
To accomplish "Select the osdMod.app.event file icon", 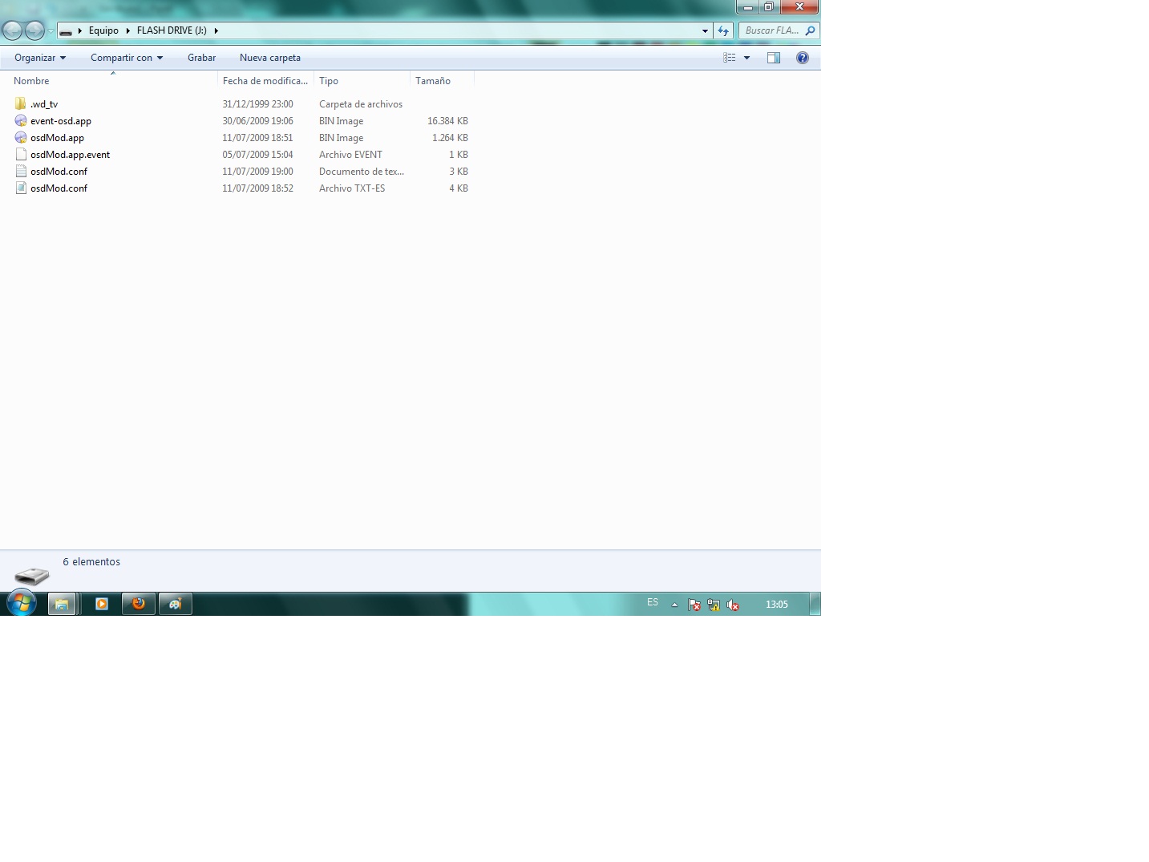I will [x=21, y=155].
